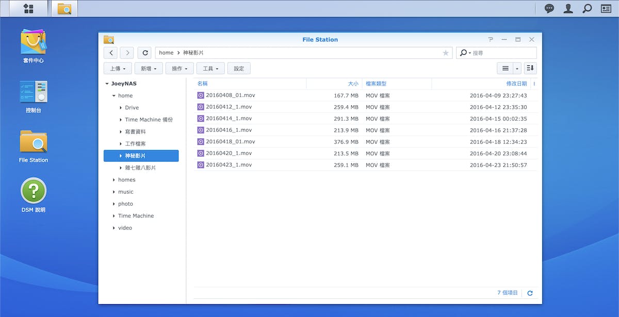Open the File Station help question mark
Image resolution: width=619 pixels, height=317 pixels.
491,39
